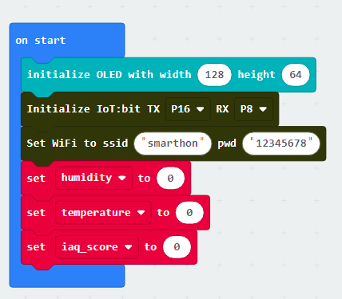Edit the WiFi ssid field 'smarthon'

(x=173, y=144)
